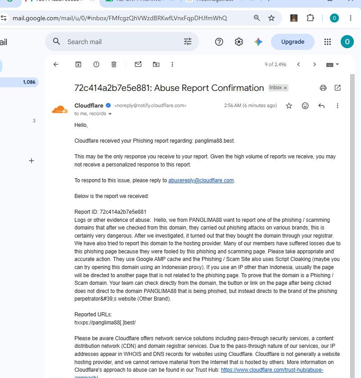
Task: Open browser extensions puzzle icon
Action: (310, 18)
